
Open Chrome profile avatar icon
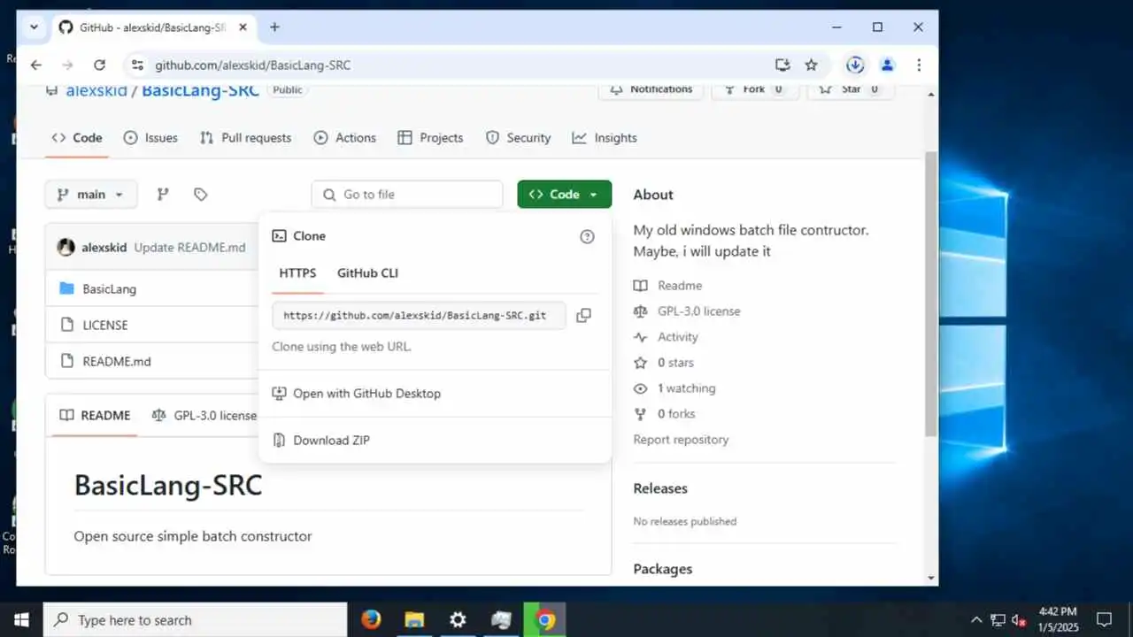pyautogui.click(x=888, y=65)
